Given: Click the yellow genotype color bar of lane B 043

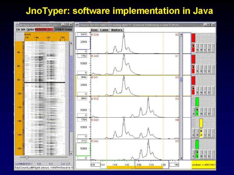Looking at the screenshot, I should pyautogui.click(x=201, y=123).
